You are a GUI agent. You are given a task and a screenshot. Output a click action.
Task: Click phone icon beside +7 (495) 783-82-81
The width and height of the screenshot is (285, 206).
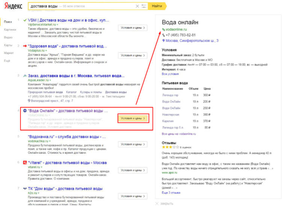(x=163, y=35)
